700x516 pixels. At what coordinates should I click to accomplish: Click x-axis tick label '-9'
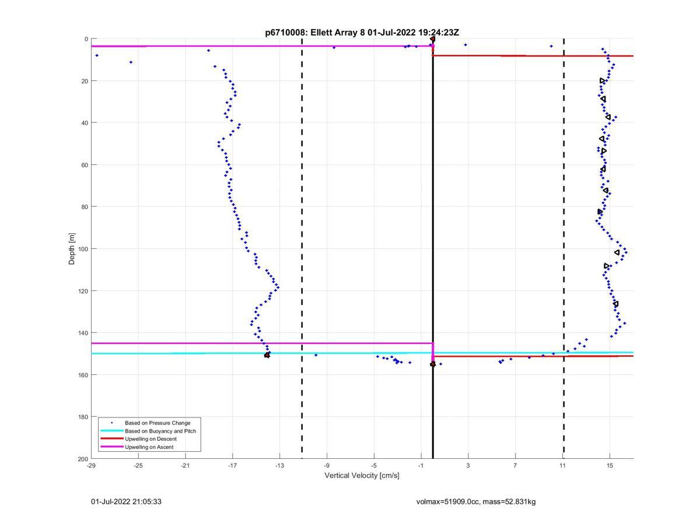(x=327, y=465)
